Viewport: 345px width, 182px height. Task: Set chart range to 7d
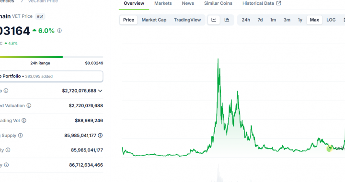click(260, 20)
